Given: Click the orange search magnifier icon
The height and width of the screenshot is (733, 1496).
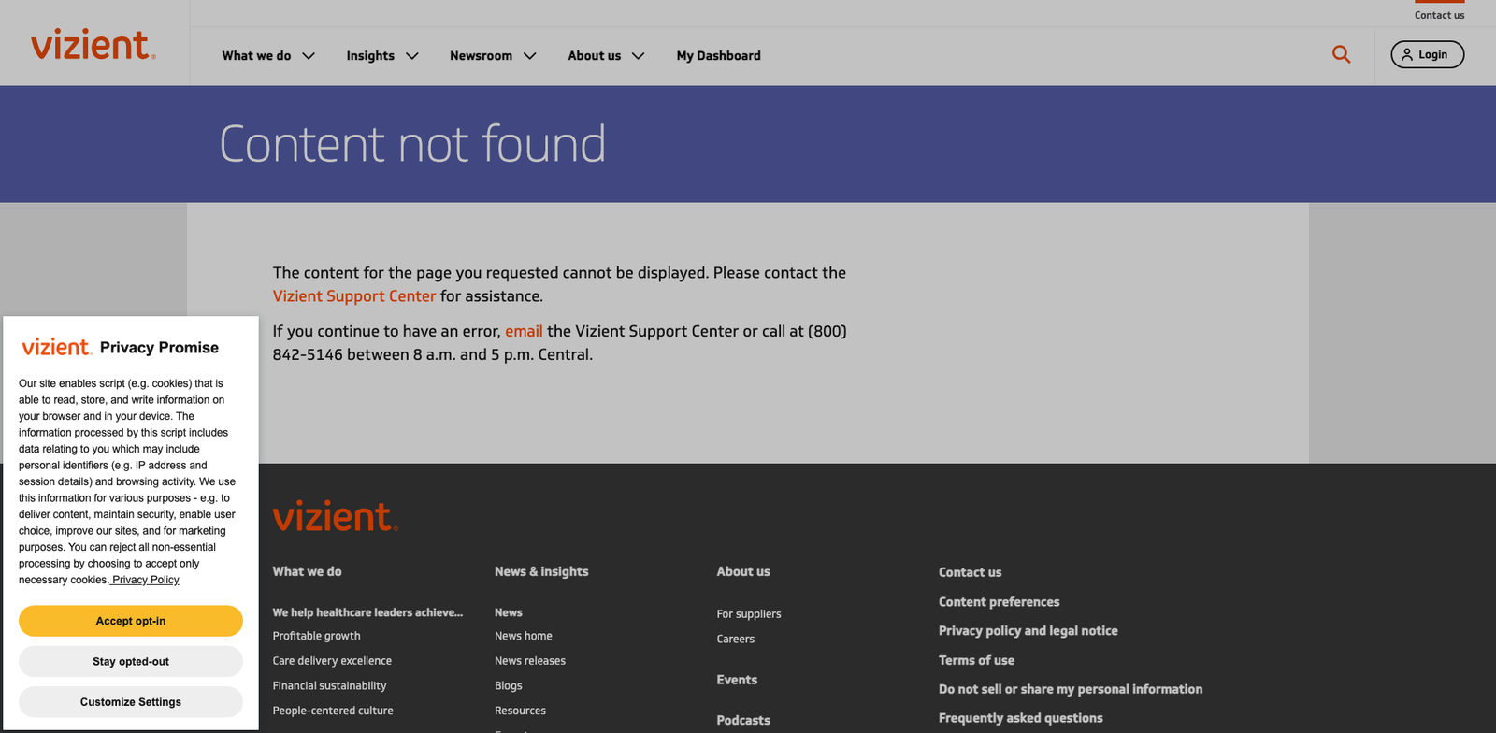Looking at the screenshot, I should pyautogui.click(x=1341, y=55).
